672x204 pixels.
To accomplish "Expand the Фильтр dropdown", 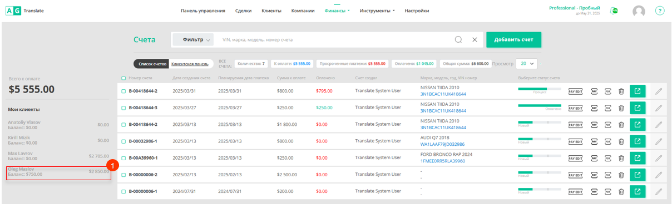I will click(x=194, y=40).
